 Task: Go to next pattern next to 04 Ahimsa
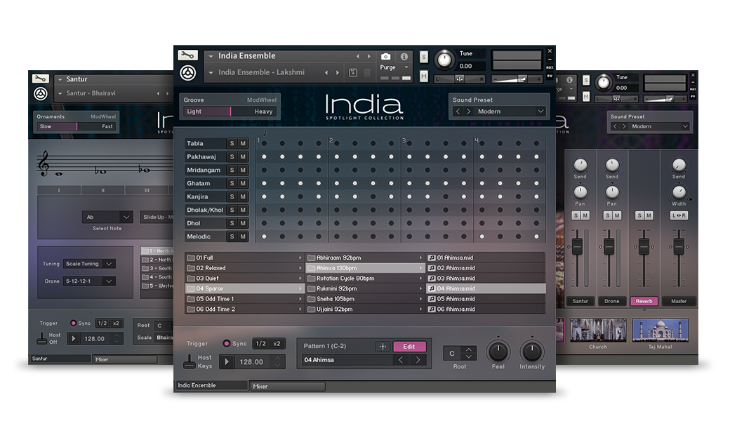(418, 359)
